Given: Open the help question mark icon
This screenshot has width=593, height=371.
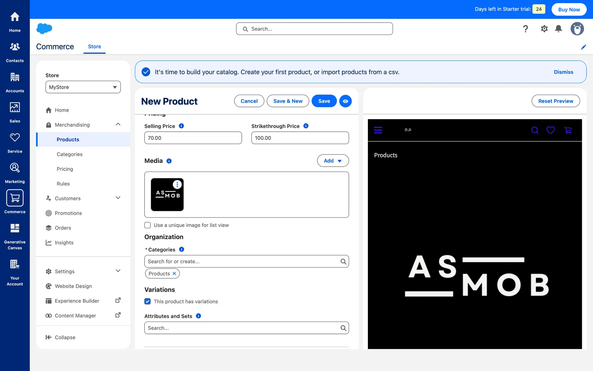Looking at the screenshot, I should coord(525,29).
